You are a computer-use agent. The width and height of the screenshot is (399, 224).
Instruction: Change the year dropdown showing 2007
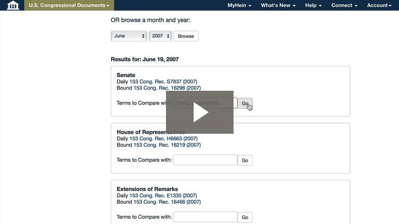[x=161, y=36]
